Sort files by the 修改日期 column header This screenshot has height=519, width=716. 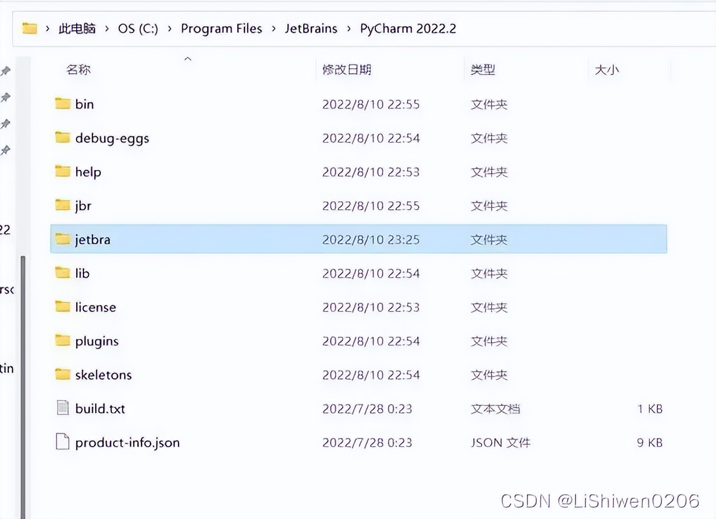click(347, 70)
